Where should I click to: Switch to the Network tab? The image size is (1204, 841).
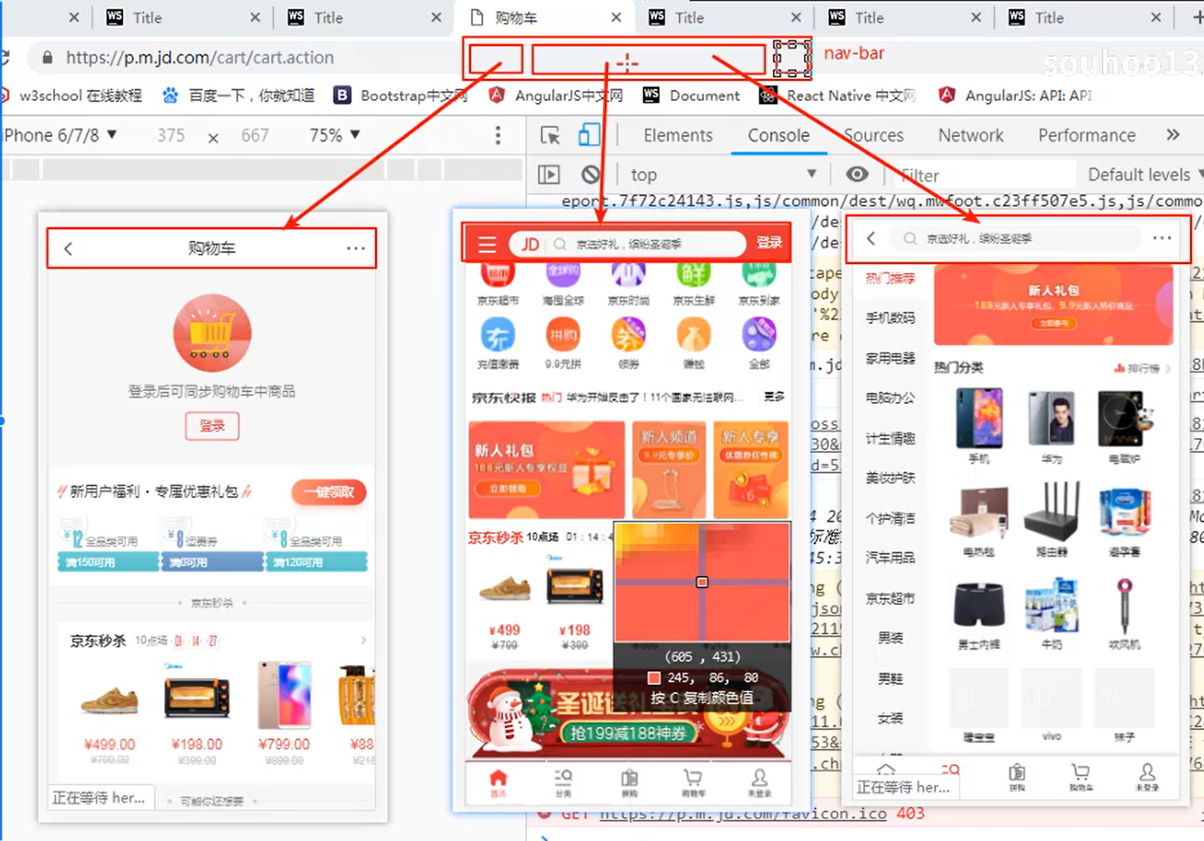click(971, 135)
